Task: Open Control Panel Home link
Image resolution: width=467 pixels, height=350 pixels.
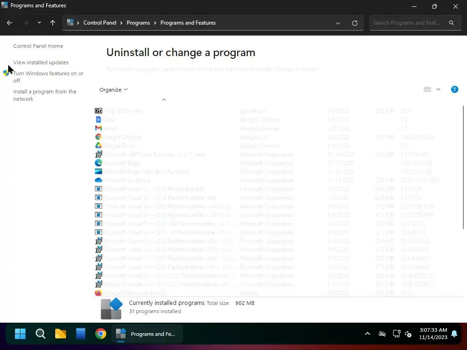Action: point(38,46)
